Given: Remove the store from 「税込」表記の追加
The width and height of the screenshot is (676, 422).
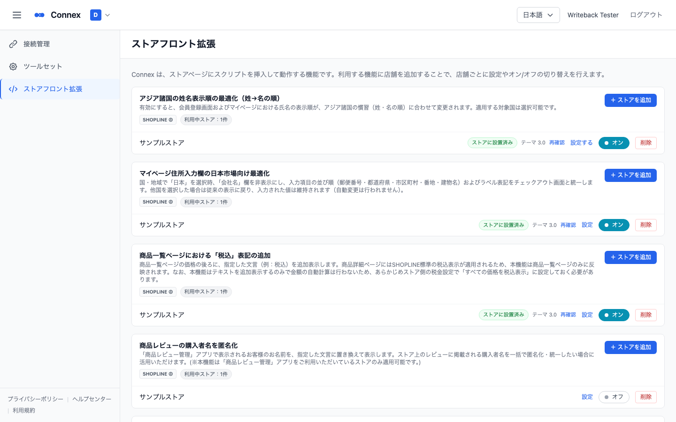Looking at the screenshot, I should pyautogui.click(x=646, y=315).
